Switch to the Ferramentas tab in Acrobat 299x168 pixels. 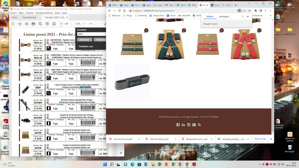[29, 17]
